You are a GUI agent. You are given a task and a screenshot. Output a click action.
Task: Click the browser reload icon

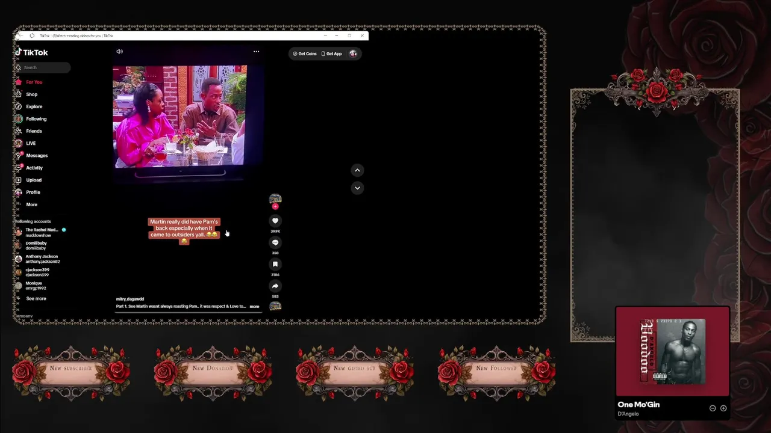pos(31,35)
